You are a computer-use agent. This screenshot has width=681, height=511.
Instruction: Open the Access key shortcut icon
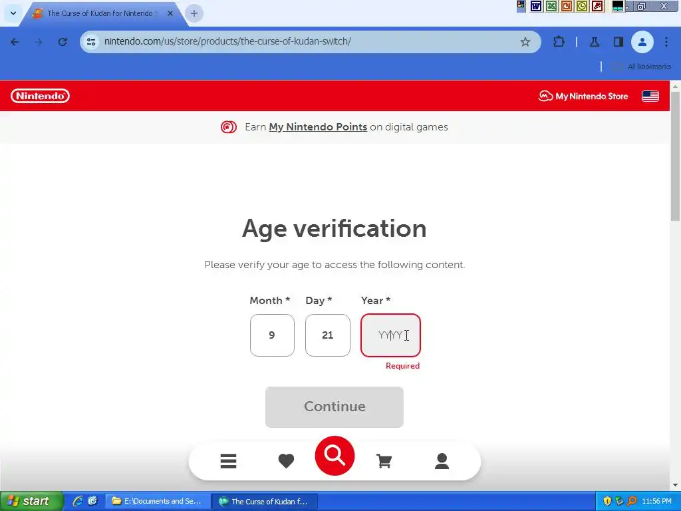point(598,6)
